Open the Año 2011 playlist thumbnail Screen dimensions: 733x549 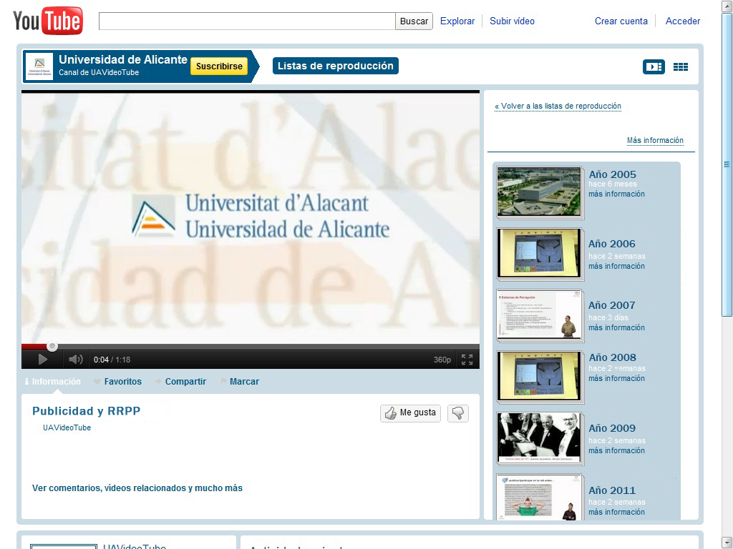[540, 498]
